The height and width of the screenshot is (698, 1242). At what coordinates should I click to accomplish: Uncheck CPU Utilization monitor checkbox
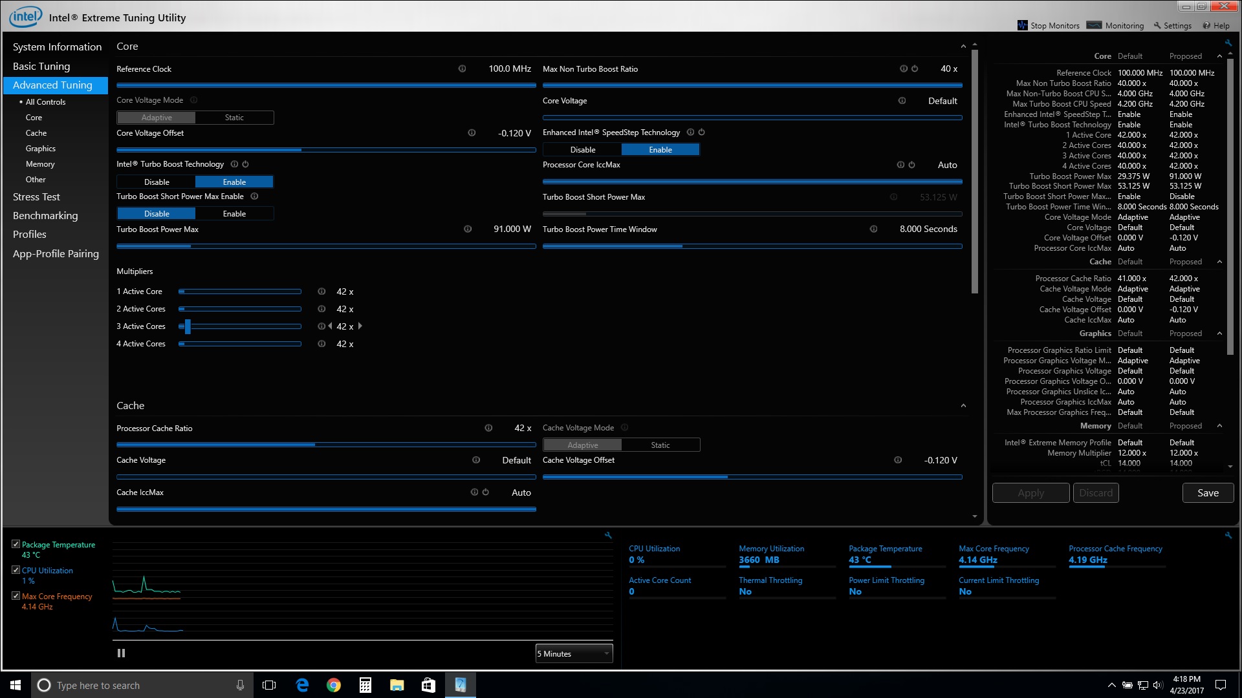pyautogui.click(x=16, y=570)
